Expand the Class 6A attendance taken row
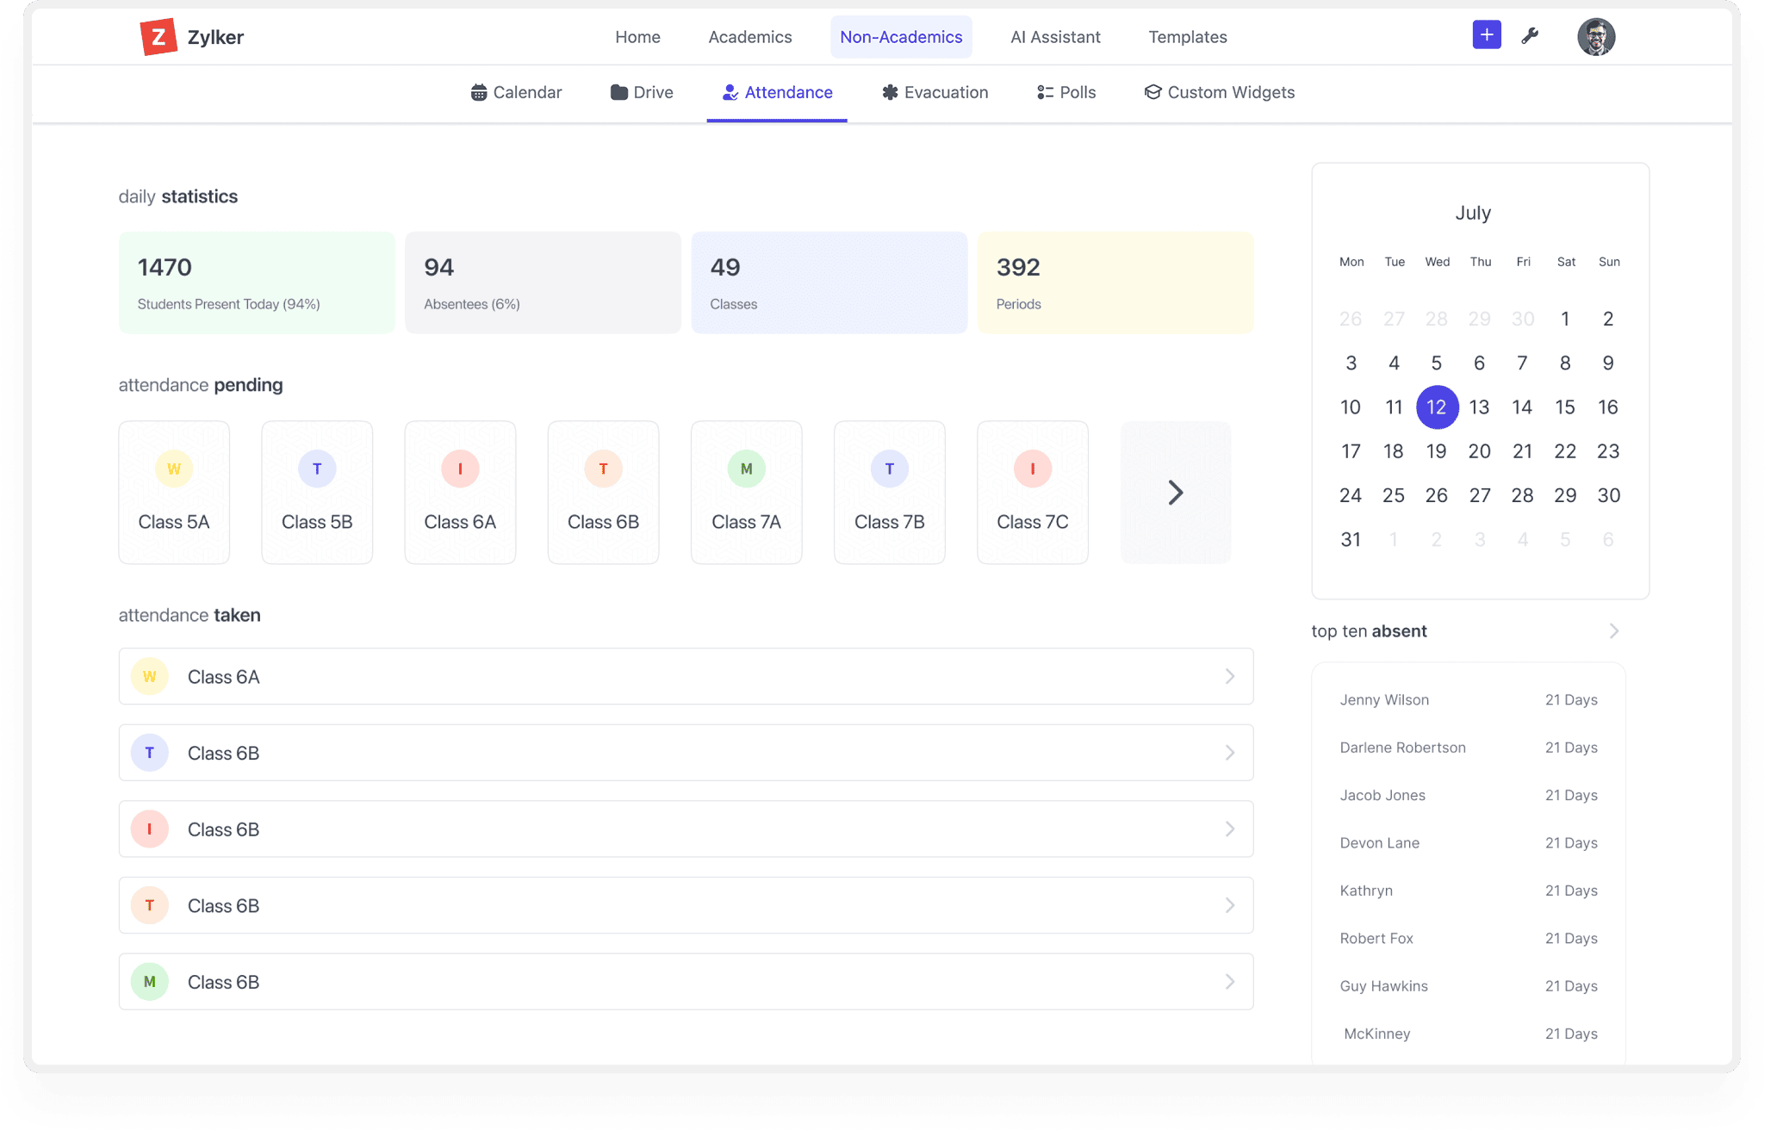The image size is (1783, 1130). click(686, 677)
